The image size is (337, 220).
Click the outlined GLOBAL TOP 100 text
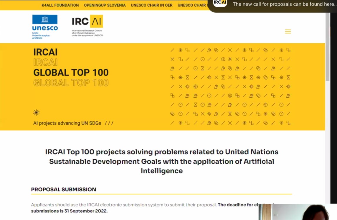[71, 83]
